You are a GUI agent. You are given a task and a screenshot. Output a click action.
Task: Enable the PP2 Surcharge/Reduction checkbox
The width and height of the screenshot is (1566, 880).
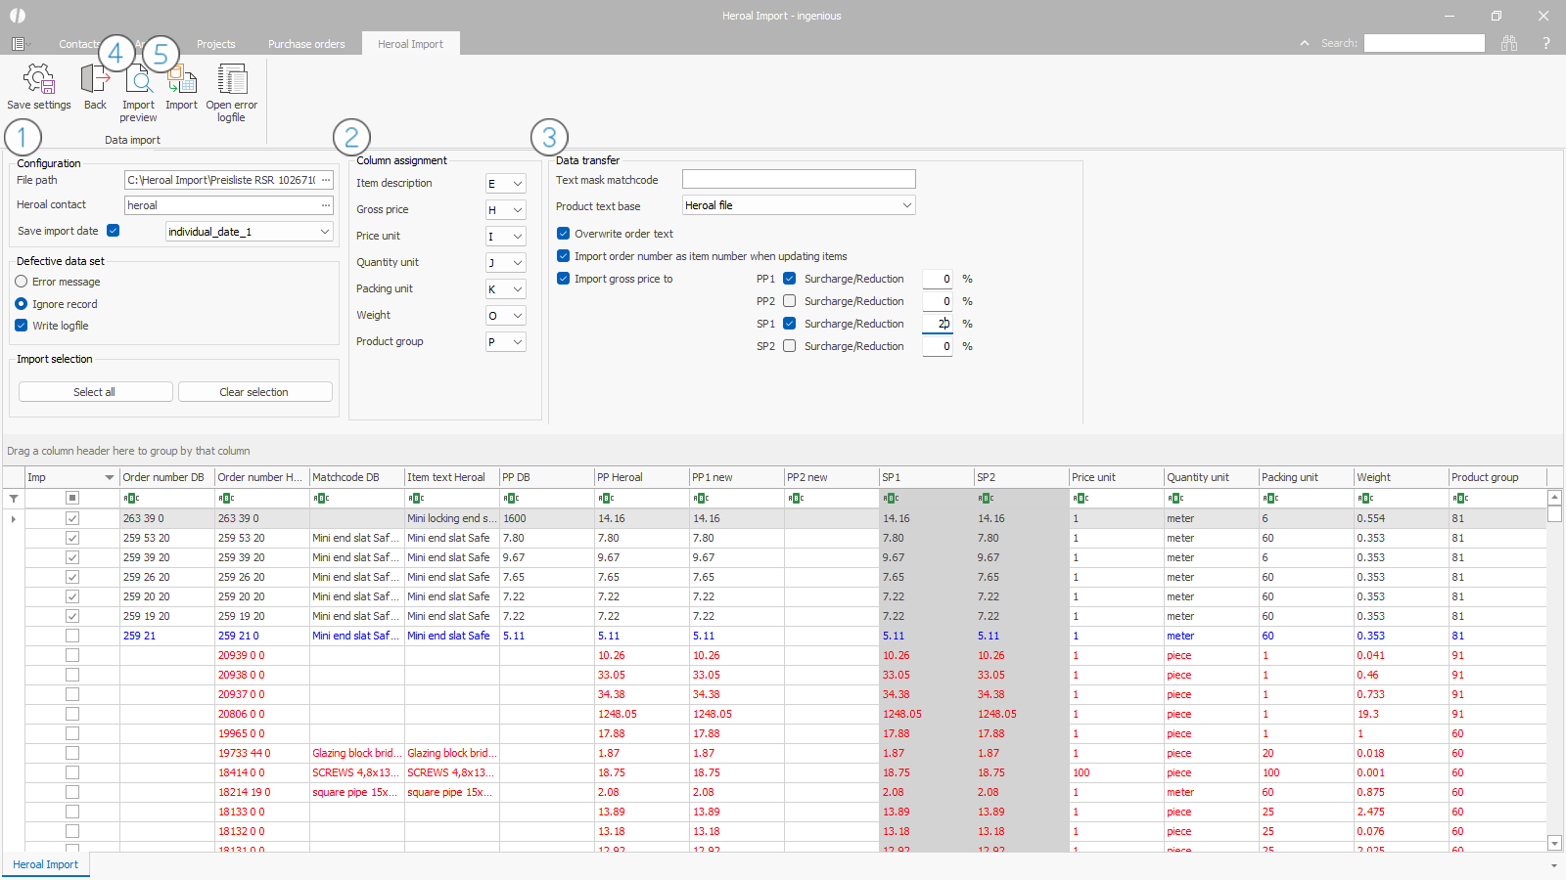coord(790,301)
